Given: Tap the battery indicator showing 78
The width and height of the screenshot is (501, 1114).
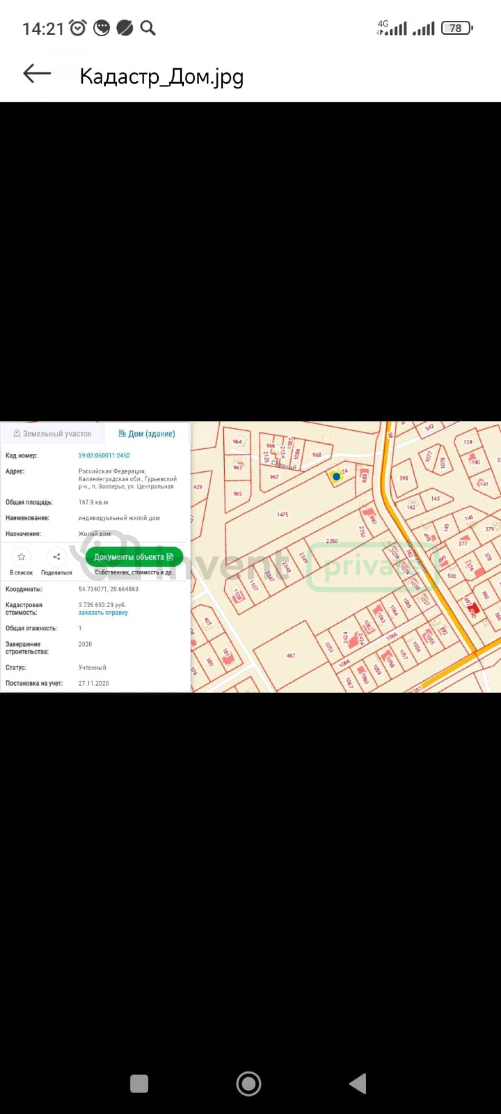Looking at the screenshot, I should [x=456, y=28].
